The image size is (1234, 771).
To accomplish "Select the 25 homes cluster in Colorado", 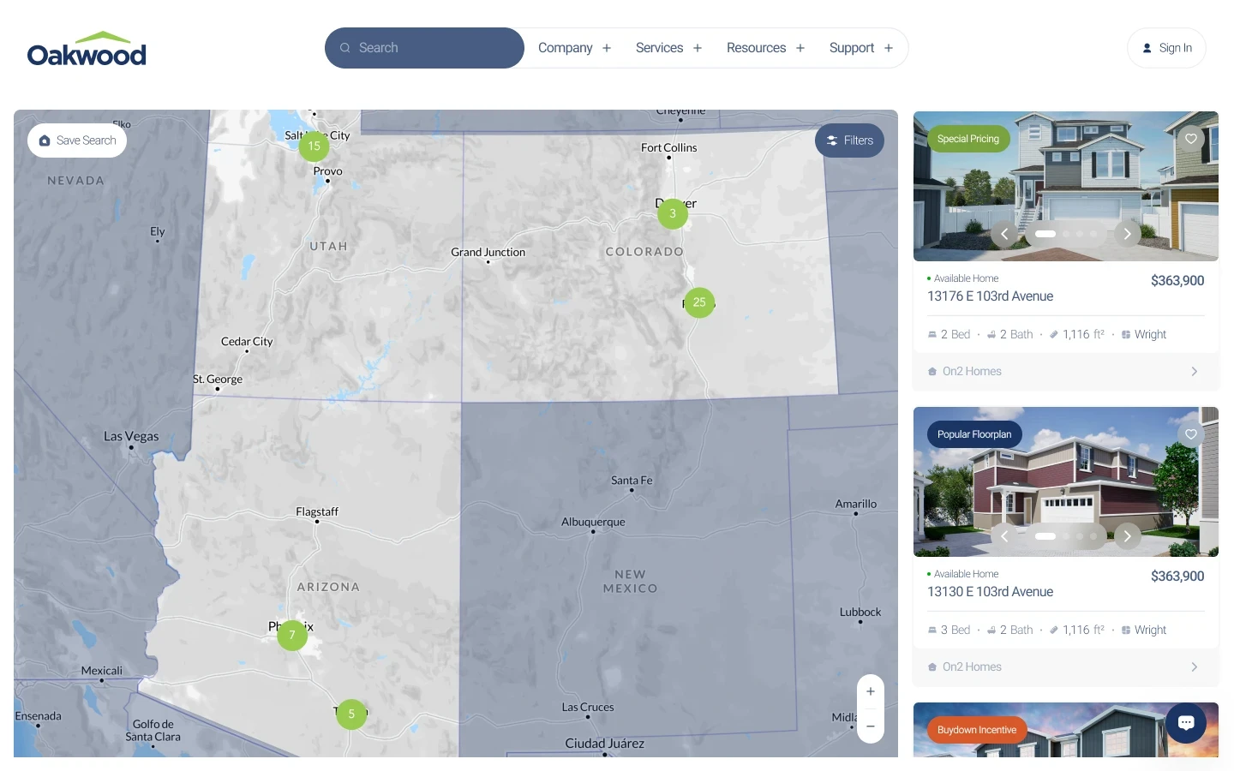I will (x=699, y=302).
